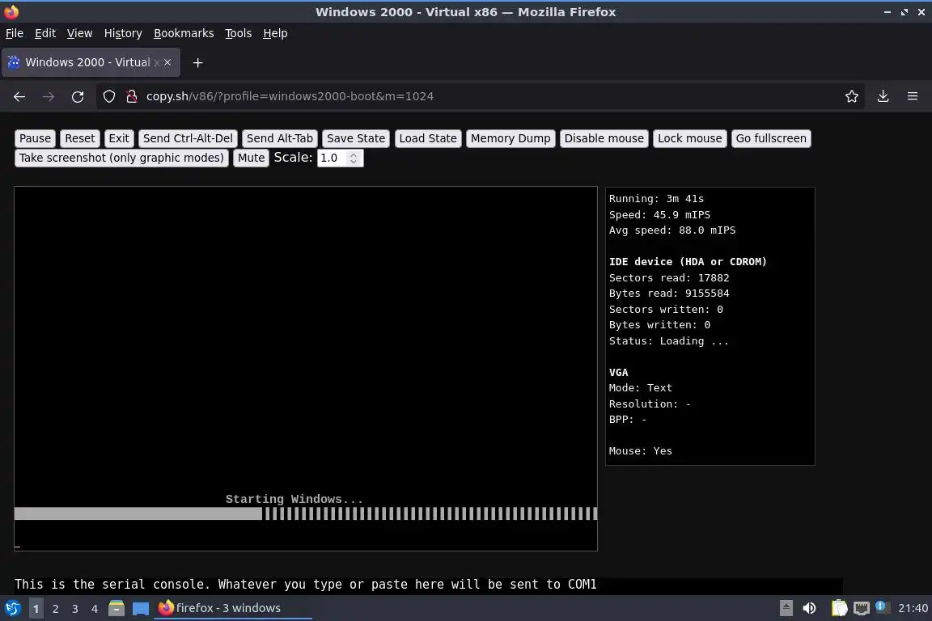932x621 pixels.
Task: Switch to workspace 4 in the taskbar
Action: click(x=95, y=609)
